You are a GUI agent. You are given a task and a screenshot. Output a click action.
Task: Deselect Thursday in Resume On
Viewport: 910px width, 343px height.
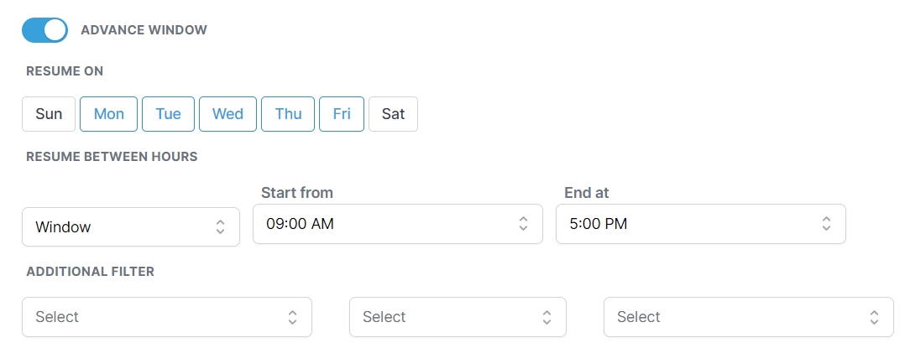tap(288, 114)
